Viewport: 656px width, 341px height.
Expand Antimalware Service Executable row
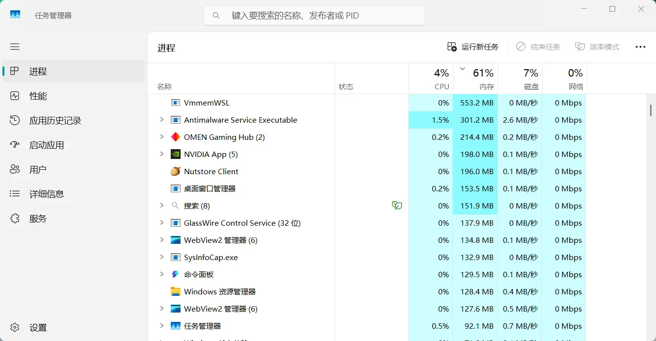[162, 120]
